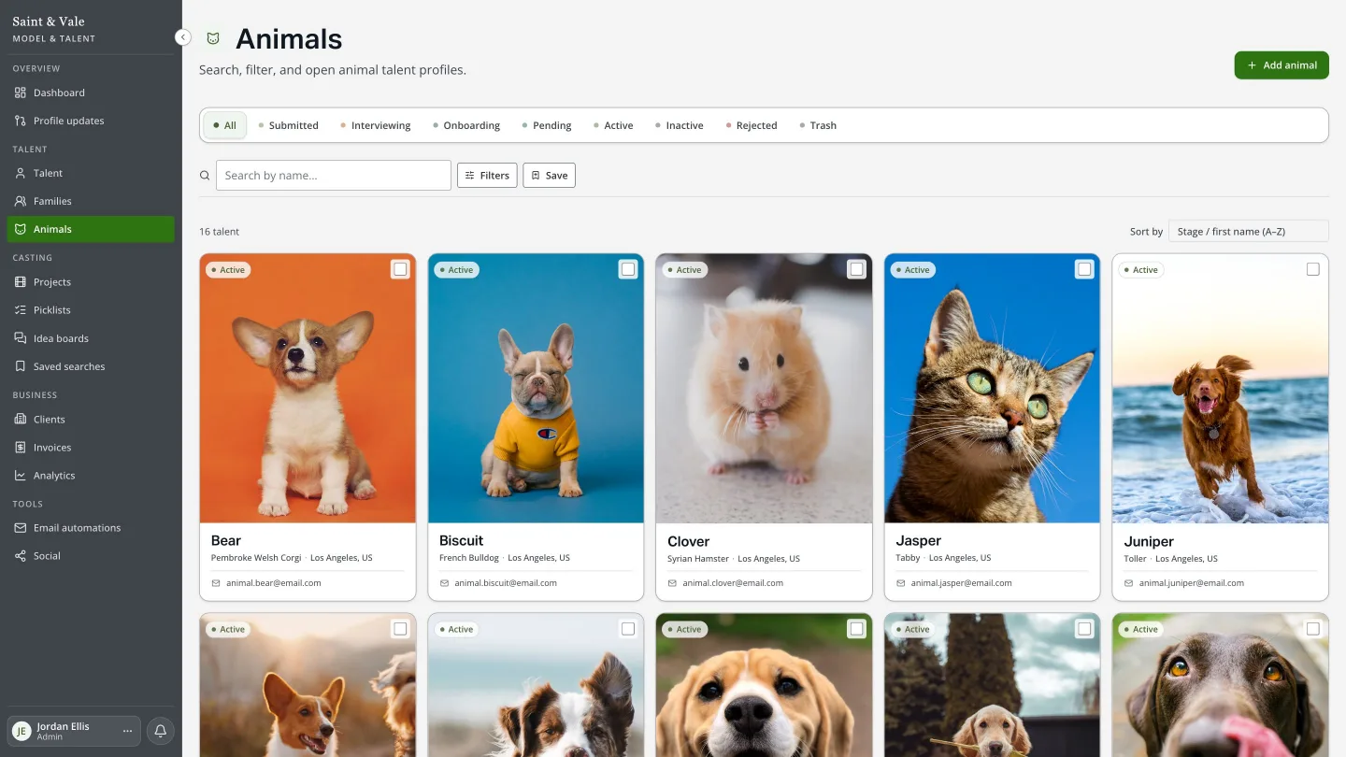Select the Biscuit card checkbox
This screenshot has height=757, width=1346.
pos(628,269)
